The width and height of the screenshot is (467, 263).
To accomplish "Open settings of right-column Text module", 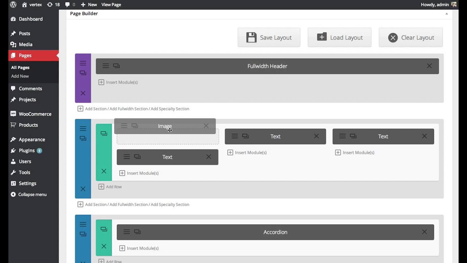I will 342,136.
